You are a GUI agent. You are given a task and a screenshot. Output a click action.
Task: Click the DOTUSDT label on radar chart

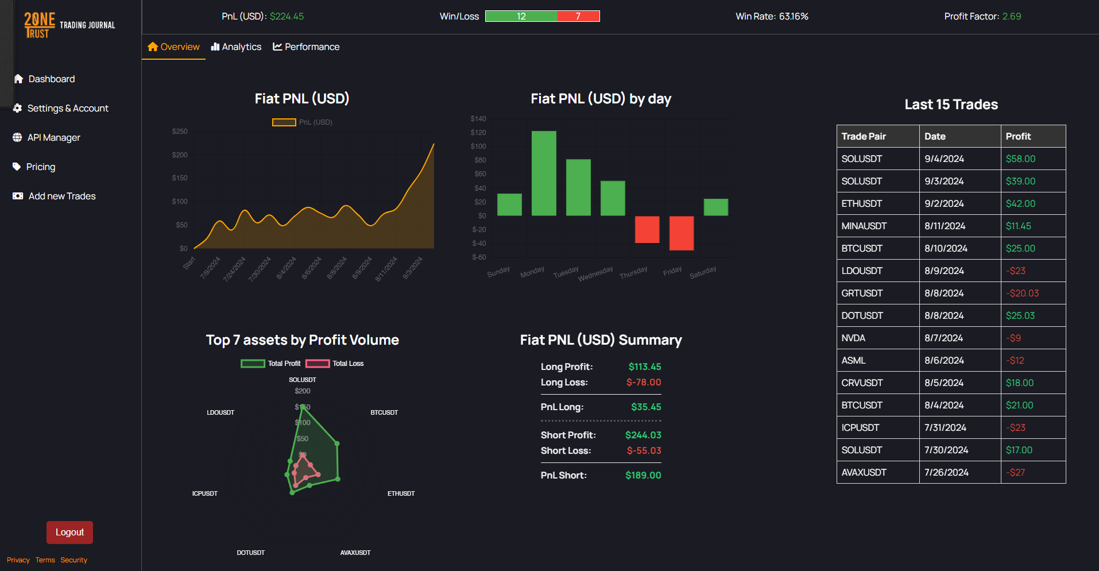pyautogui.click(x=251, y=553)
